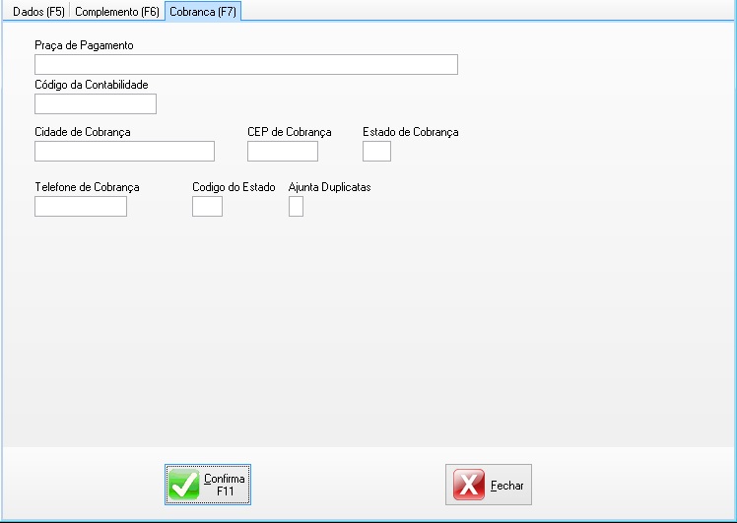Image resolution: width=737 pixels, height=523 pixels.
Task: Click the green checkmark icon on Confirma
Action: [184, 485]
